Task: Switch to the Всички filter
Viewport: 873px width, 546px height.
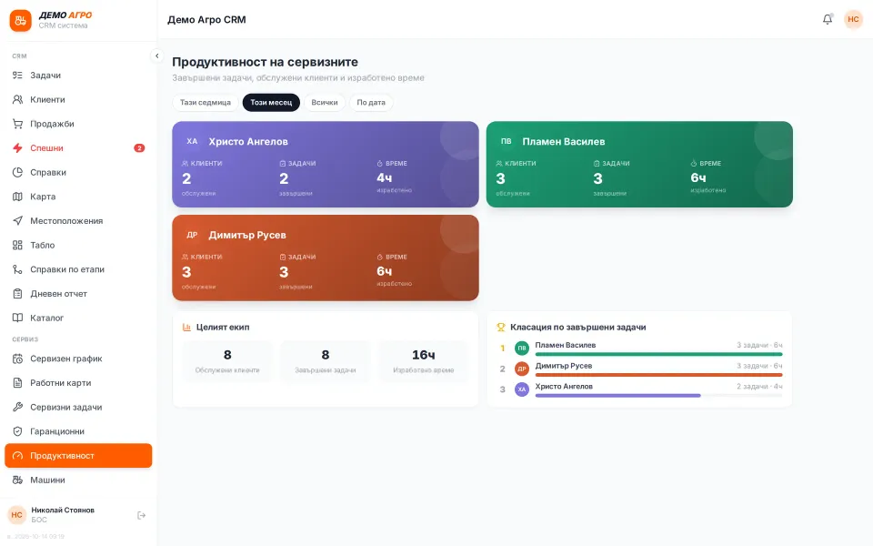Action: tap(325, 103)
